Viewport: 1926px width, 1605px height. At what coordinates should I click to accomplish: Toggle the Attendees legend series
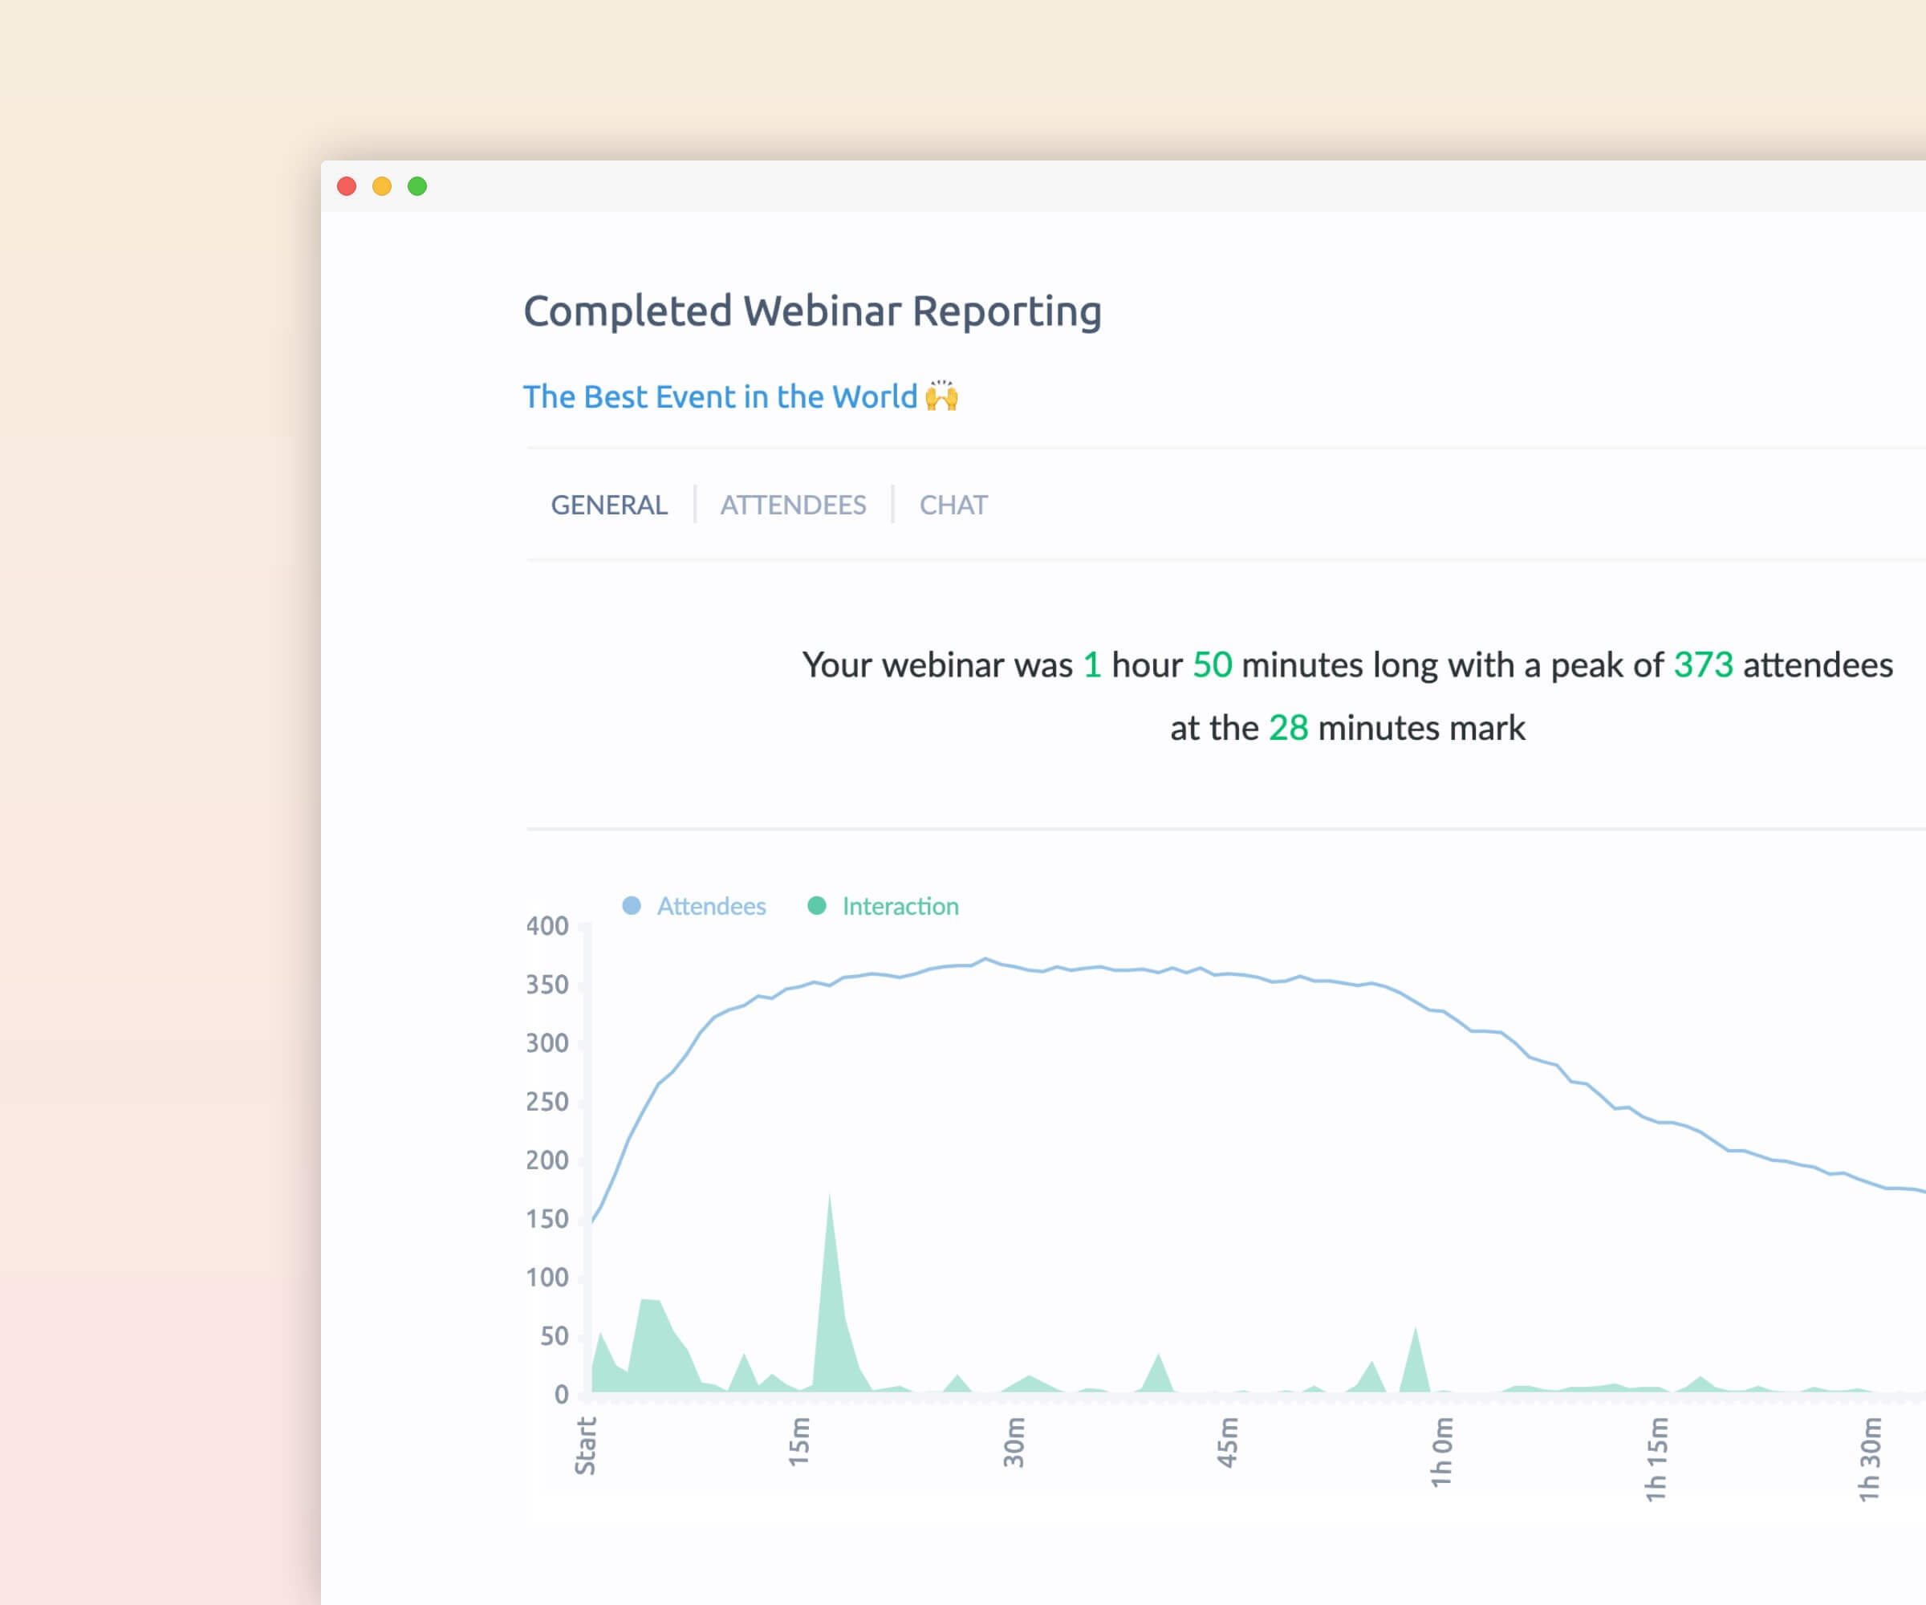coord(711,906)
